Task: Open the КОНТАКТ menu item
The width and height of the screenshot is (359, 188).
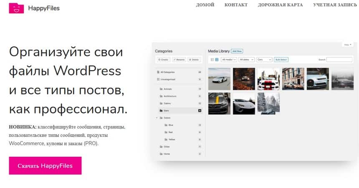Action: tap(236, 5)
